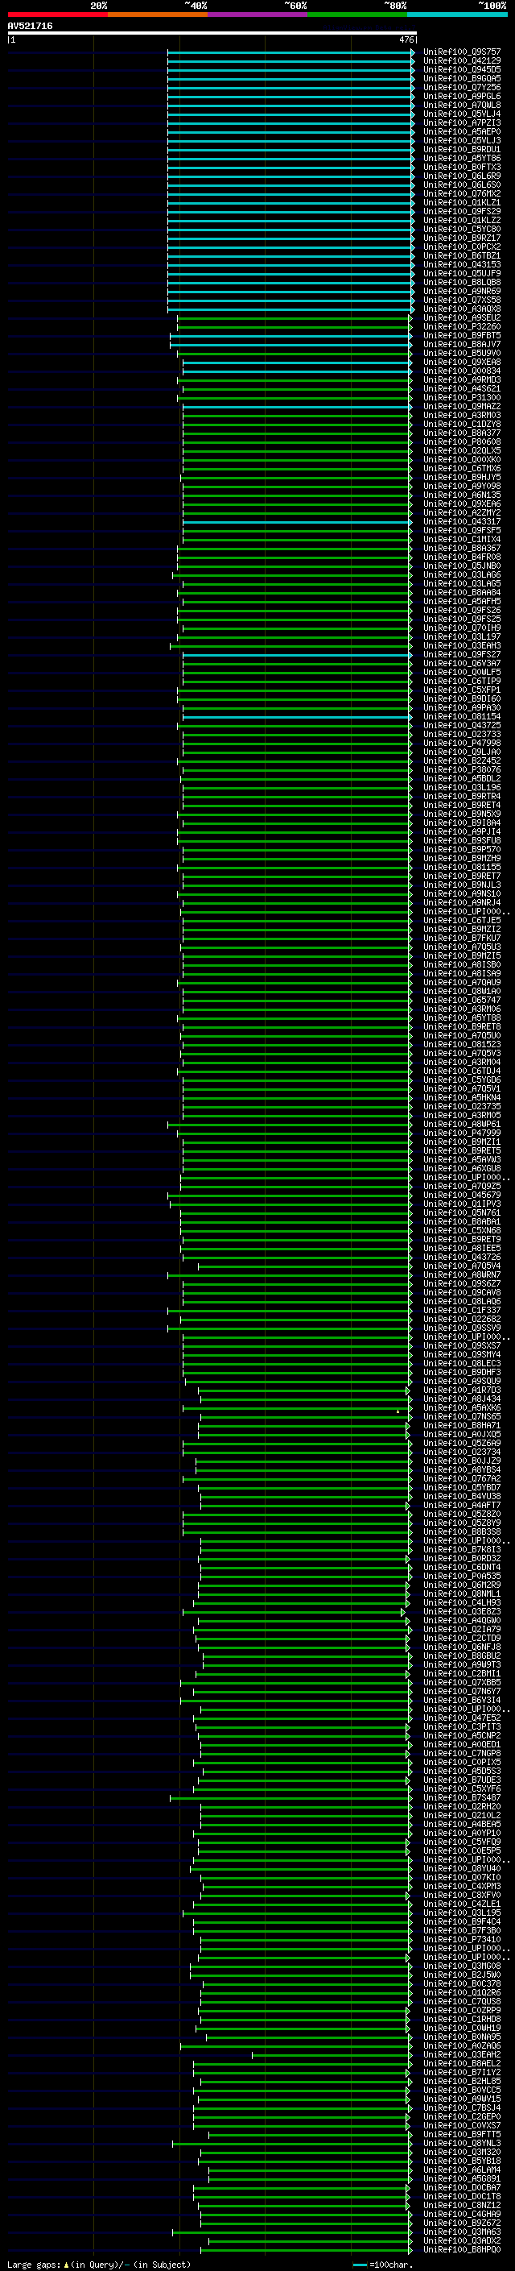Open hit UniRef100_B0FTX3
515x2271 pixels.
tap(462, 168)
